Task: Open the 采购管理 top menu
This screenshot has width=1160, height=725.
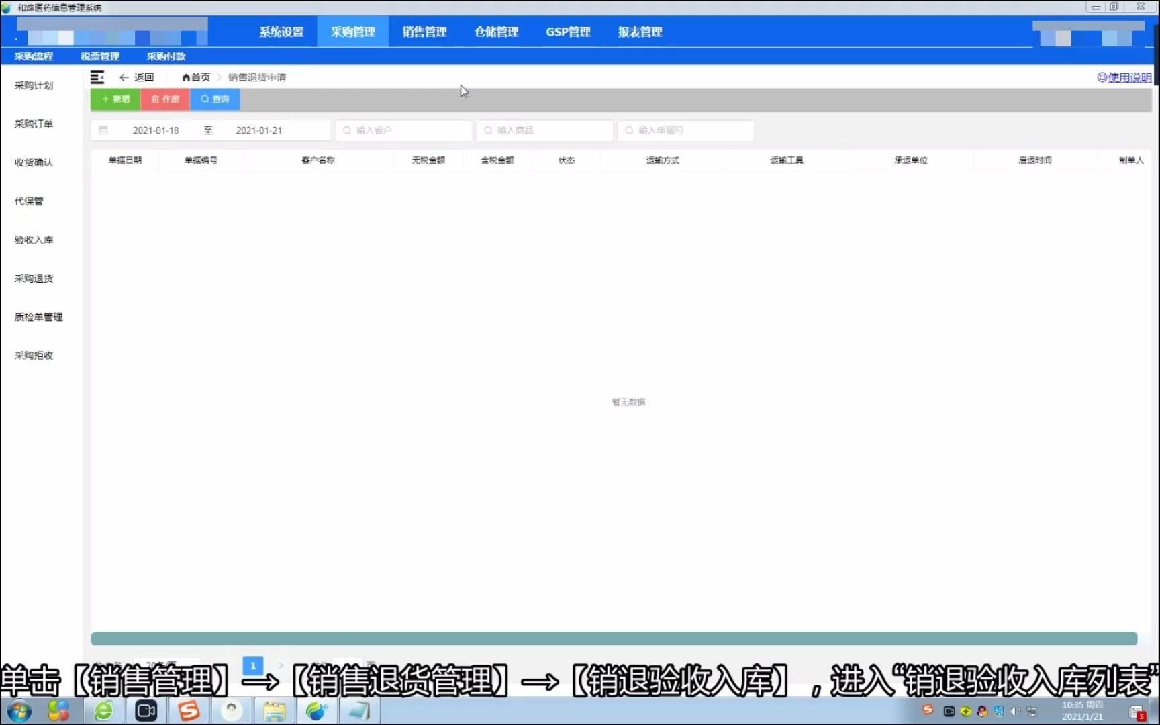Action: (x=353, y=32)
